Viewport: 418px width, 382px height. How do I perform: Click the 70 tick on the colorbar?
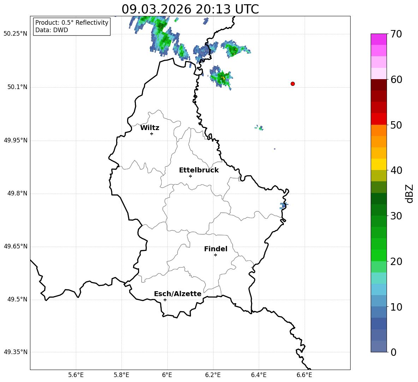click(x=396, y=34)
